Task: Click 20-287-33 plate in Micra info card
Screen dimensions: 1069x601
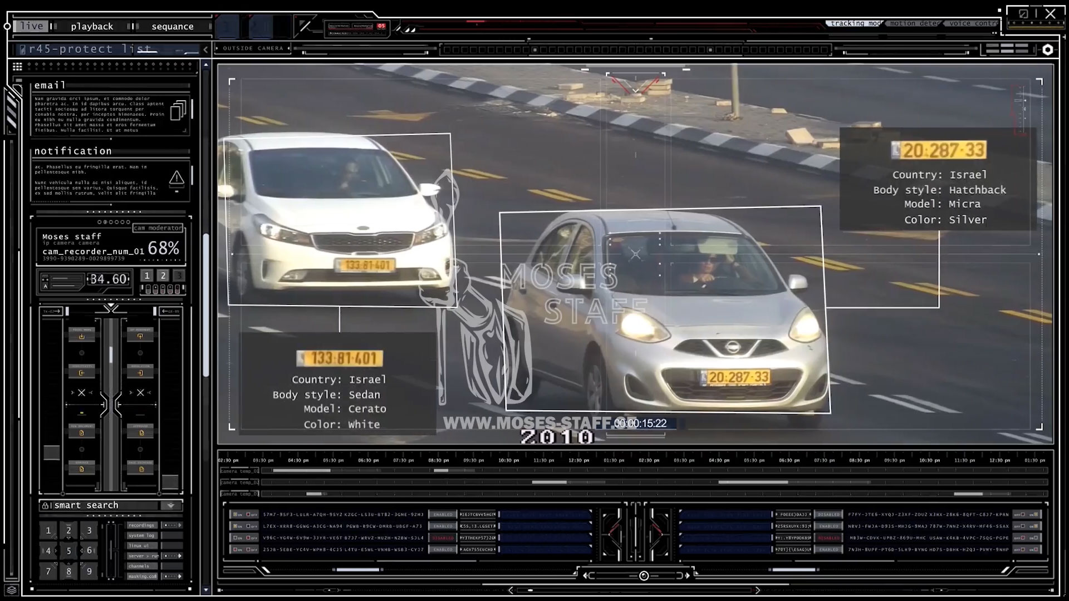Action: [939, 150]
